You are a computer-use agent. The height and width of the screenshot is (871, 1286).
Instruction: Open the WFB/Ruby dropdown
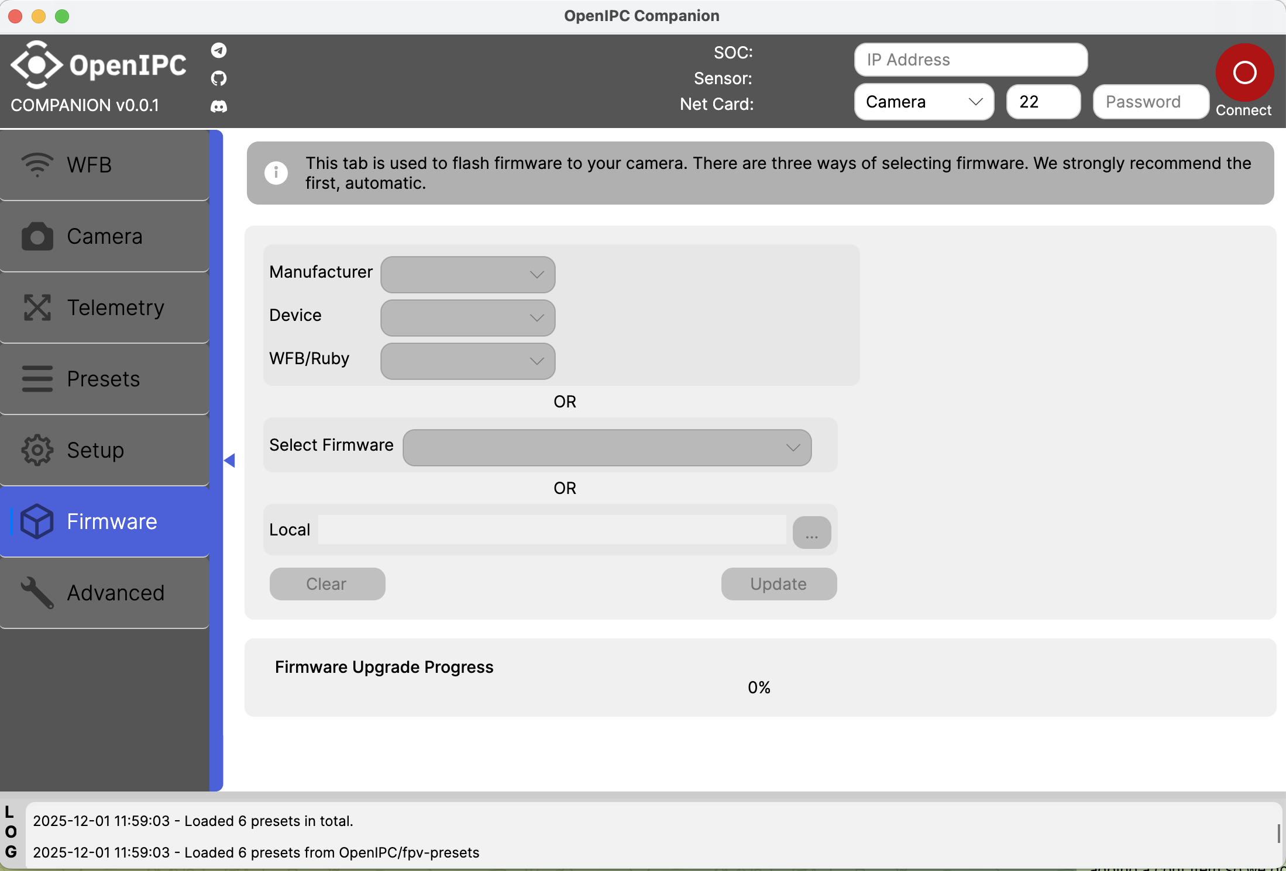(x=468, y=361)
